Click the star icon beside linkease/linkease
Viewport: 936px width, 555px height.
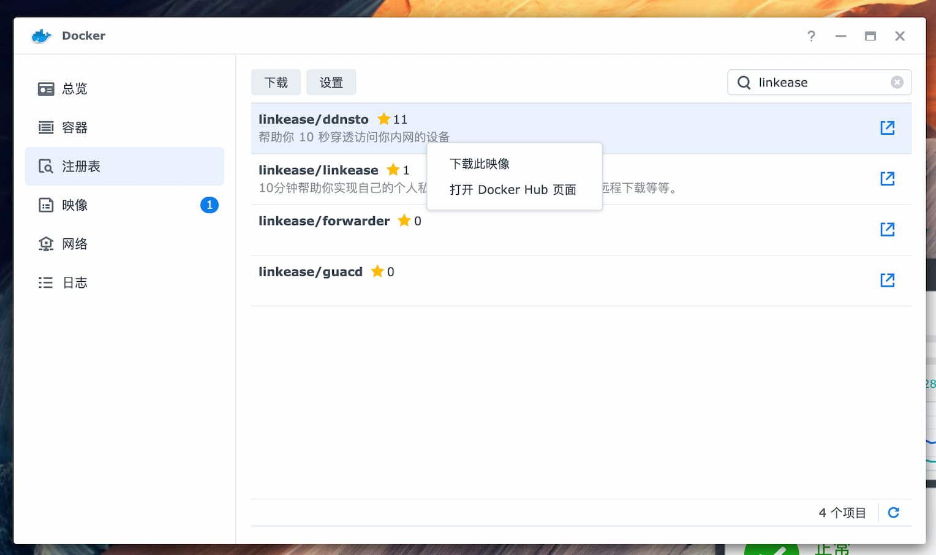pos(393,169)
